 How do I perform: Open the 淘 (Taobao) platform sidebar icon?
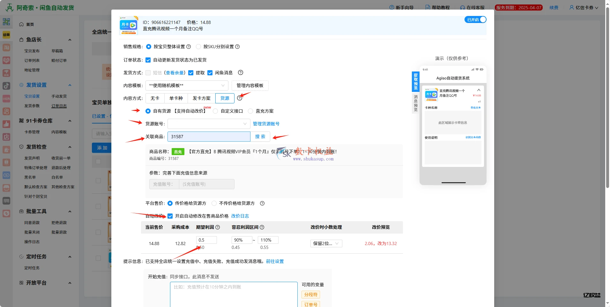coord(6,48)
